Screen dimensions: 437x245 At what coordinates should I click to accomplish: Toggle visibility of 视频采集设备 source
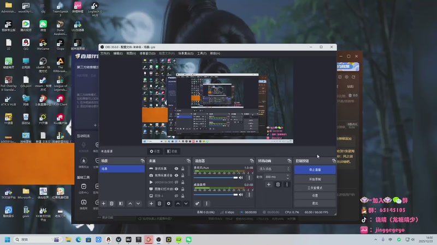point(176,175)
